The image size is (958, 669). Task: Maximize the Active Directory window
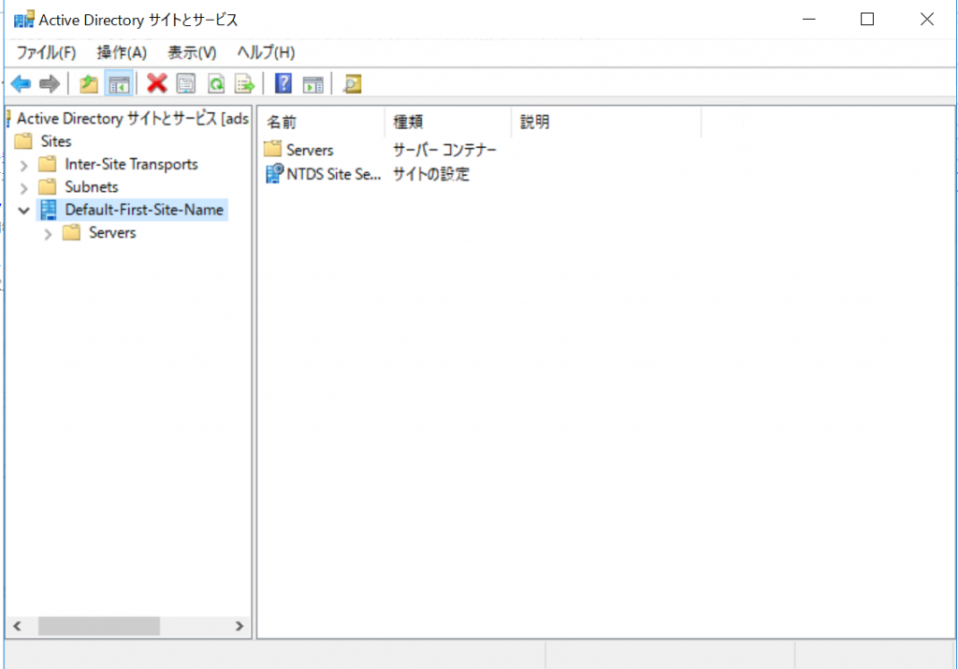(x=867, y=19)
